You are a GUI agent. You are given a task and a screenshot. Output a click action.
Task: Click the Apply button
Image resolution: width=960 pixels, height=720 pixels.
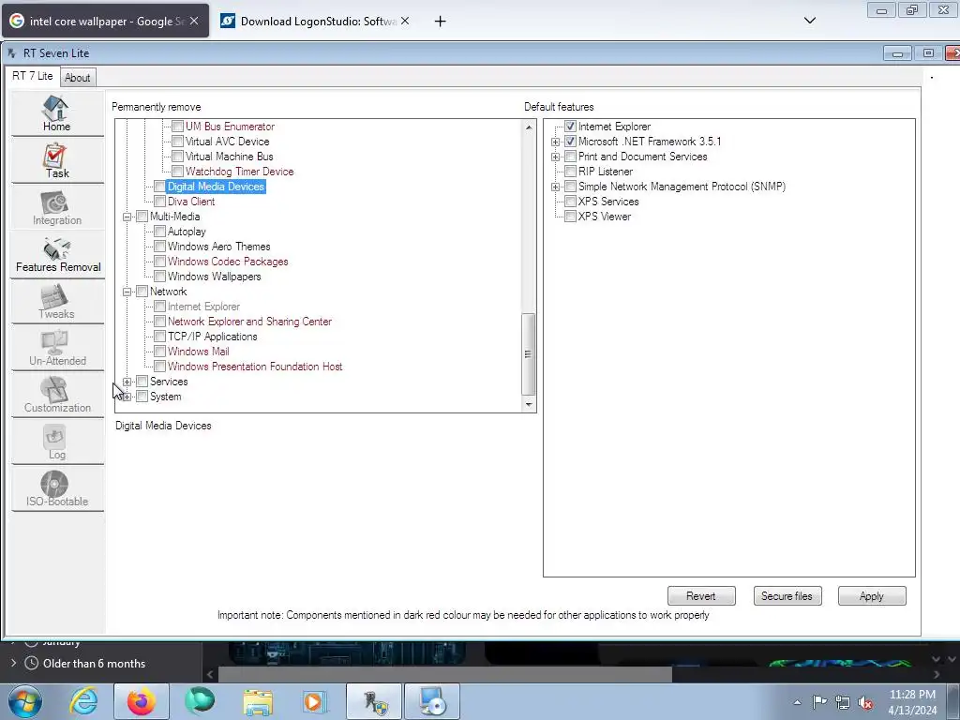click(871, 595)
